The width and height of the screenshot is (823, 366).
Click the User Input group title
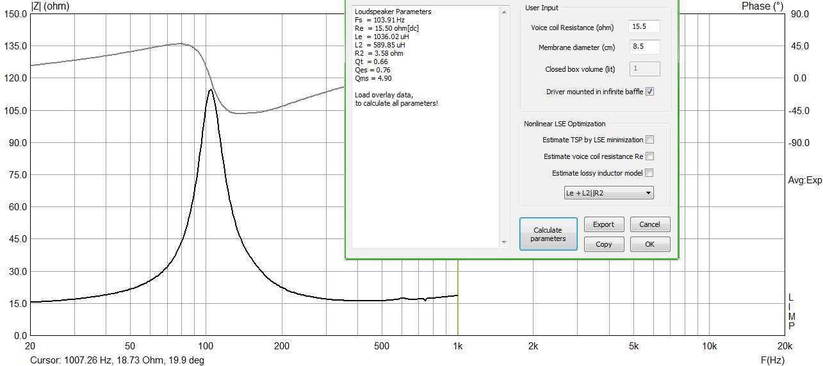pos(542,8)
